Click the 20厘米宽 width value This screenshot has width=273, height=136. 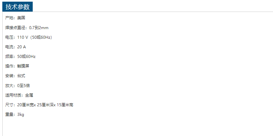25,105
